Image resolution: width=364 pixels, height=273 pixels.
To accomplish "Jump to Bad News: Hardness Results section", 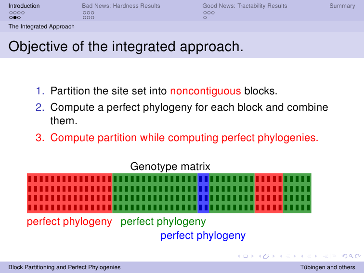I will tap(121, 6).
